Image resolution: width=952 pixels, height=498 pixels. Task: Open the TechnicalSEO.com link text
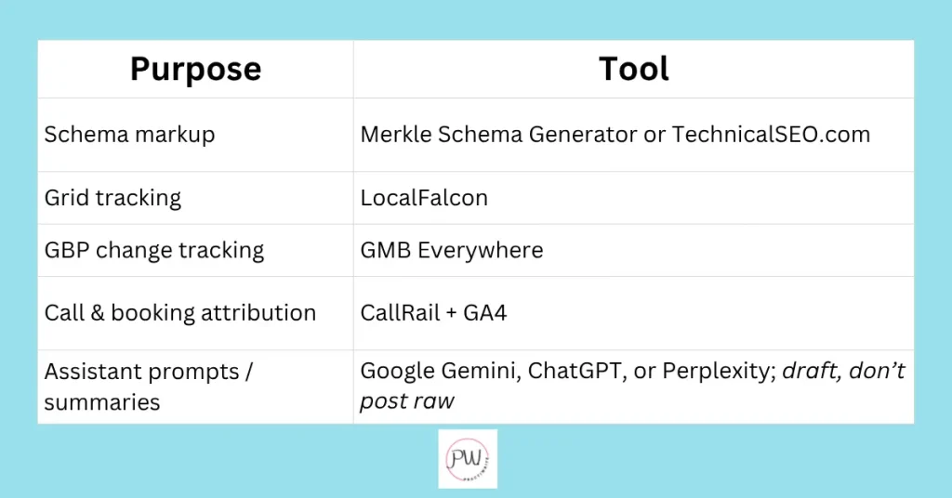point(771,135)
